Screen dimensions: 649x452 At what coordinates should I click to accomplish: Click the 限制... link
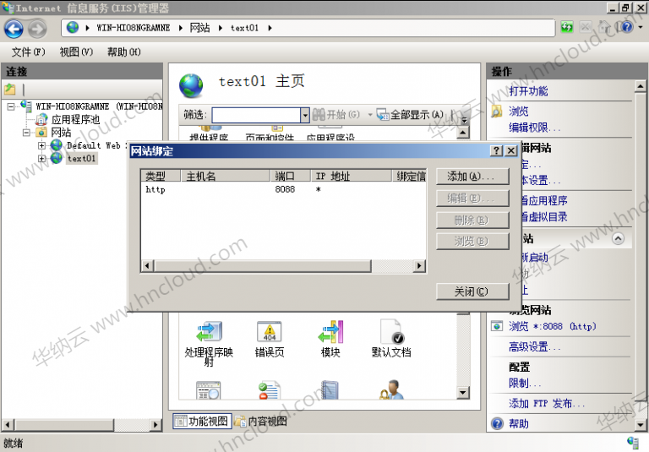(525, 383)
